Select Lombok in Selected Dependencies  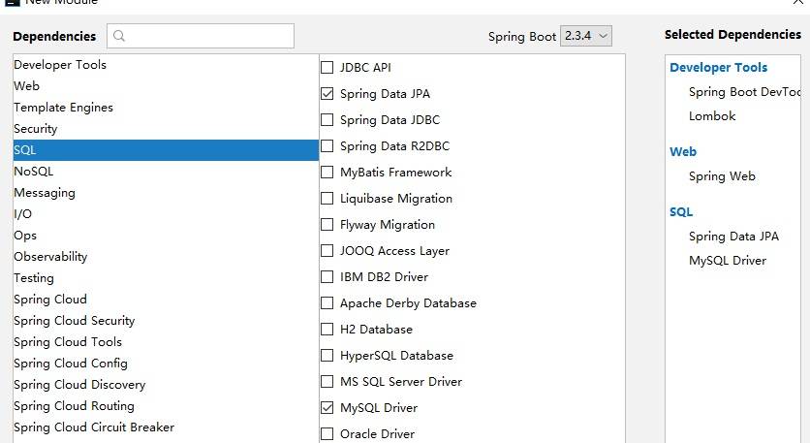712,116
